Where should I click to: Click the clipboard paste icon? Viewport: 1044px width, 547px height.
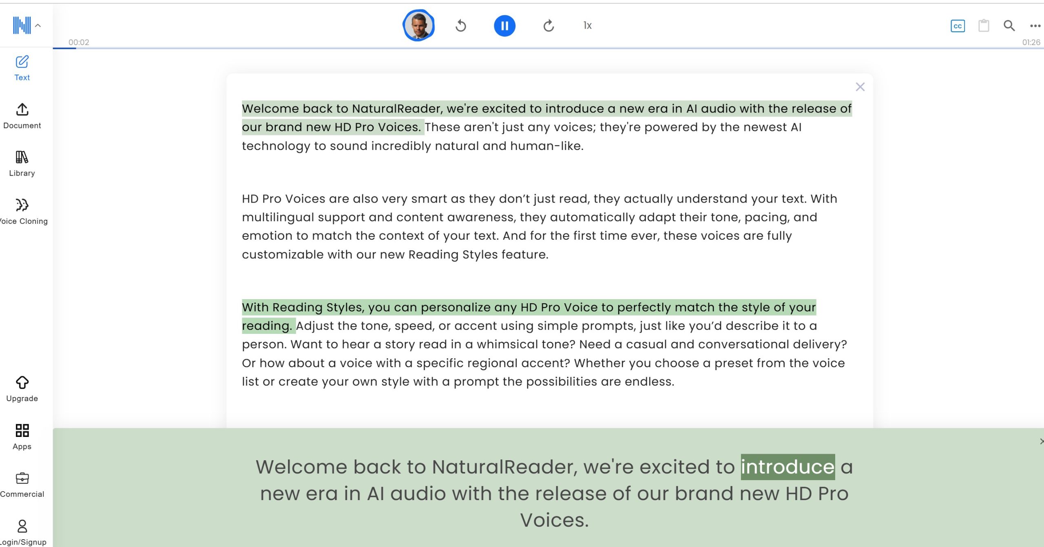click(984, 26)
